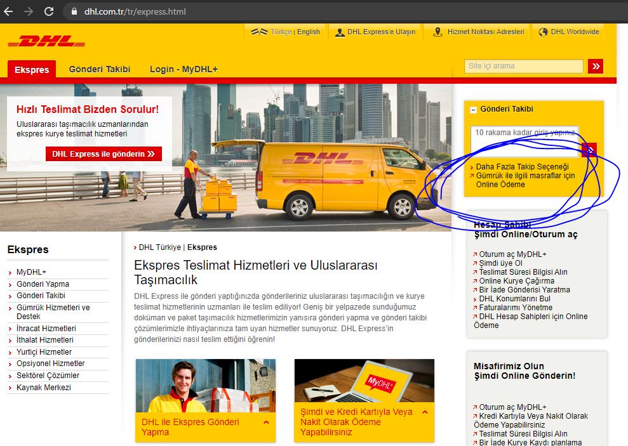
Task: Open the DHL Konumlarını Bul link
Action: [x=515, y=299]
